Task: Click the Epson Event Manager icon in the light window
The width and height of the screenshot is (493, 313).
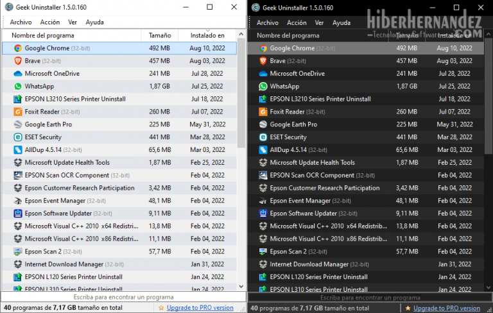Action: (17, 201)
